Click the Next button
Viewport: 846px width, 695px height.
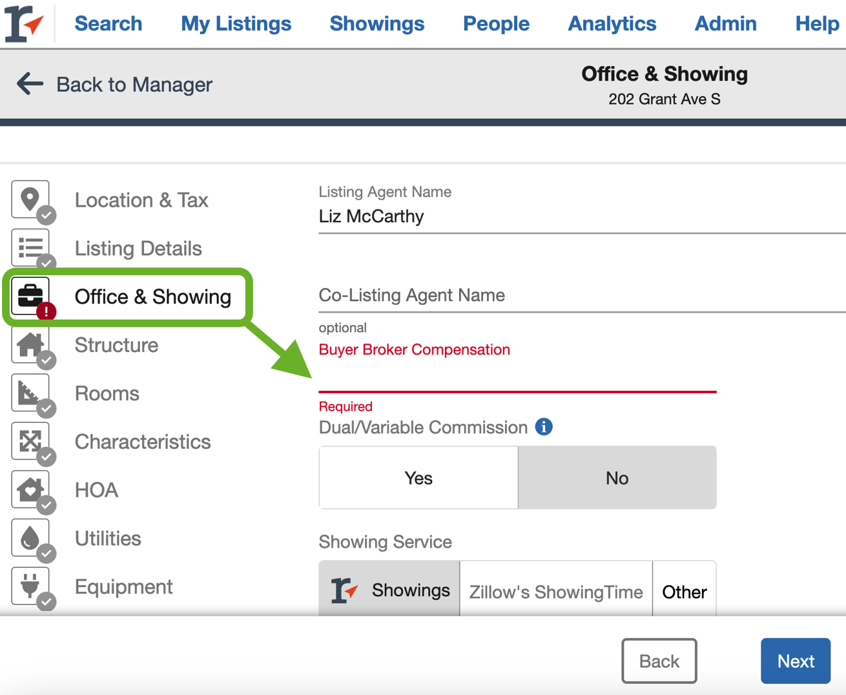coord(795,661)
